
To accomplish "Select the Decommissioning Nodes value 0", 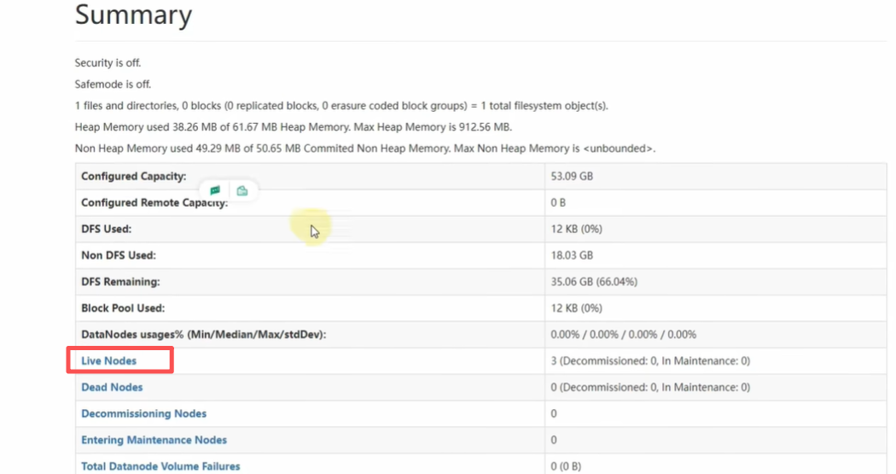I will click(x=554, y=413).
